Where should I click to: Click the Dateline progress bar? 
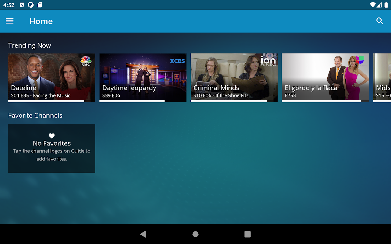point(52,101)
